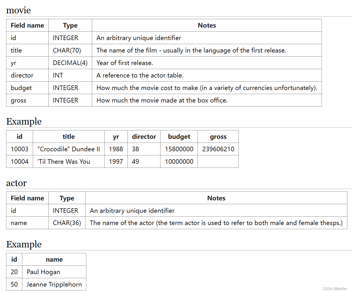The image size is (352, 293).
Task: Click the 'yr' field name cell
Action: 27,63
